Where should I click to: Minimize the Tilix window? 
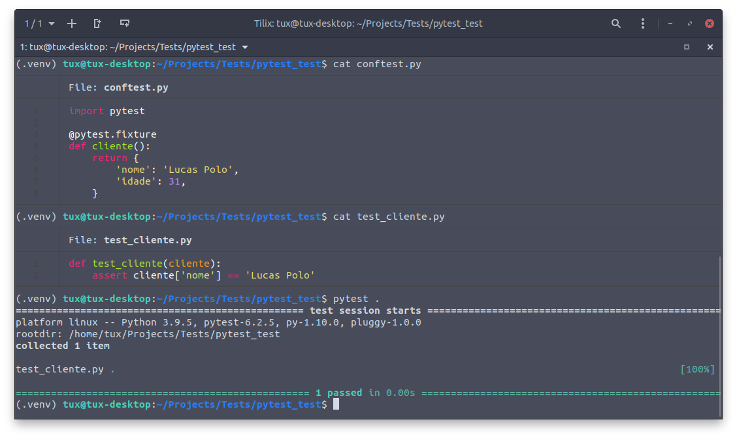click(670, 23)
